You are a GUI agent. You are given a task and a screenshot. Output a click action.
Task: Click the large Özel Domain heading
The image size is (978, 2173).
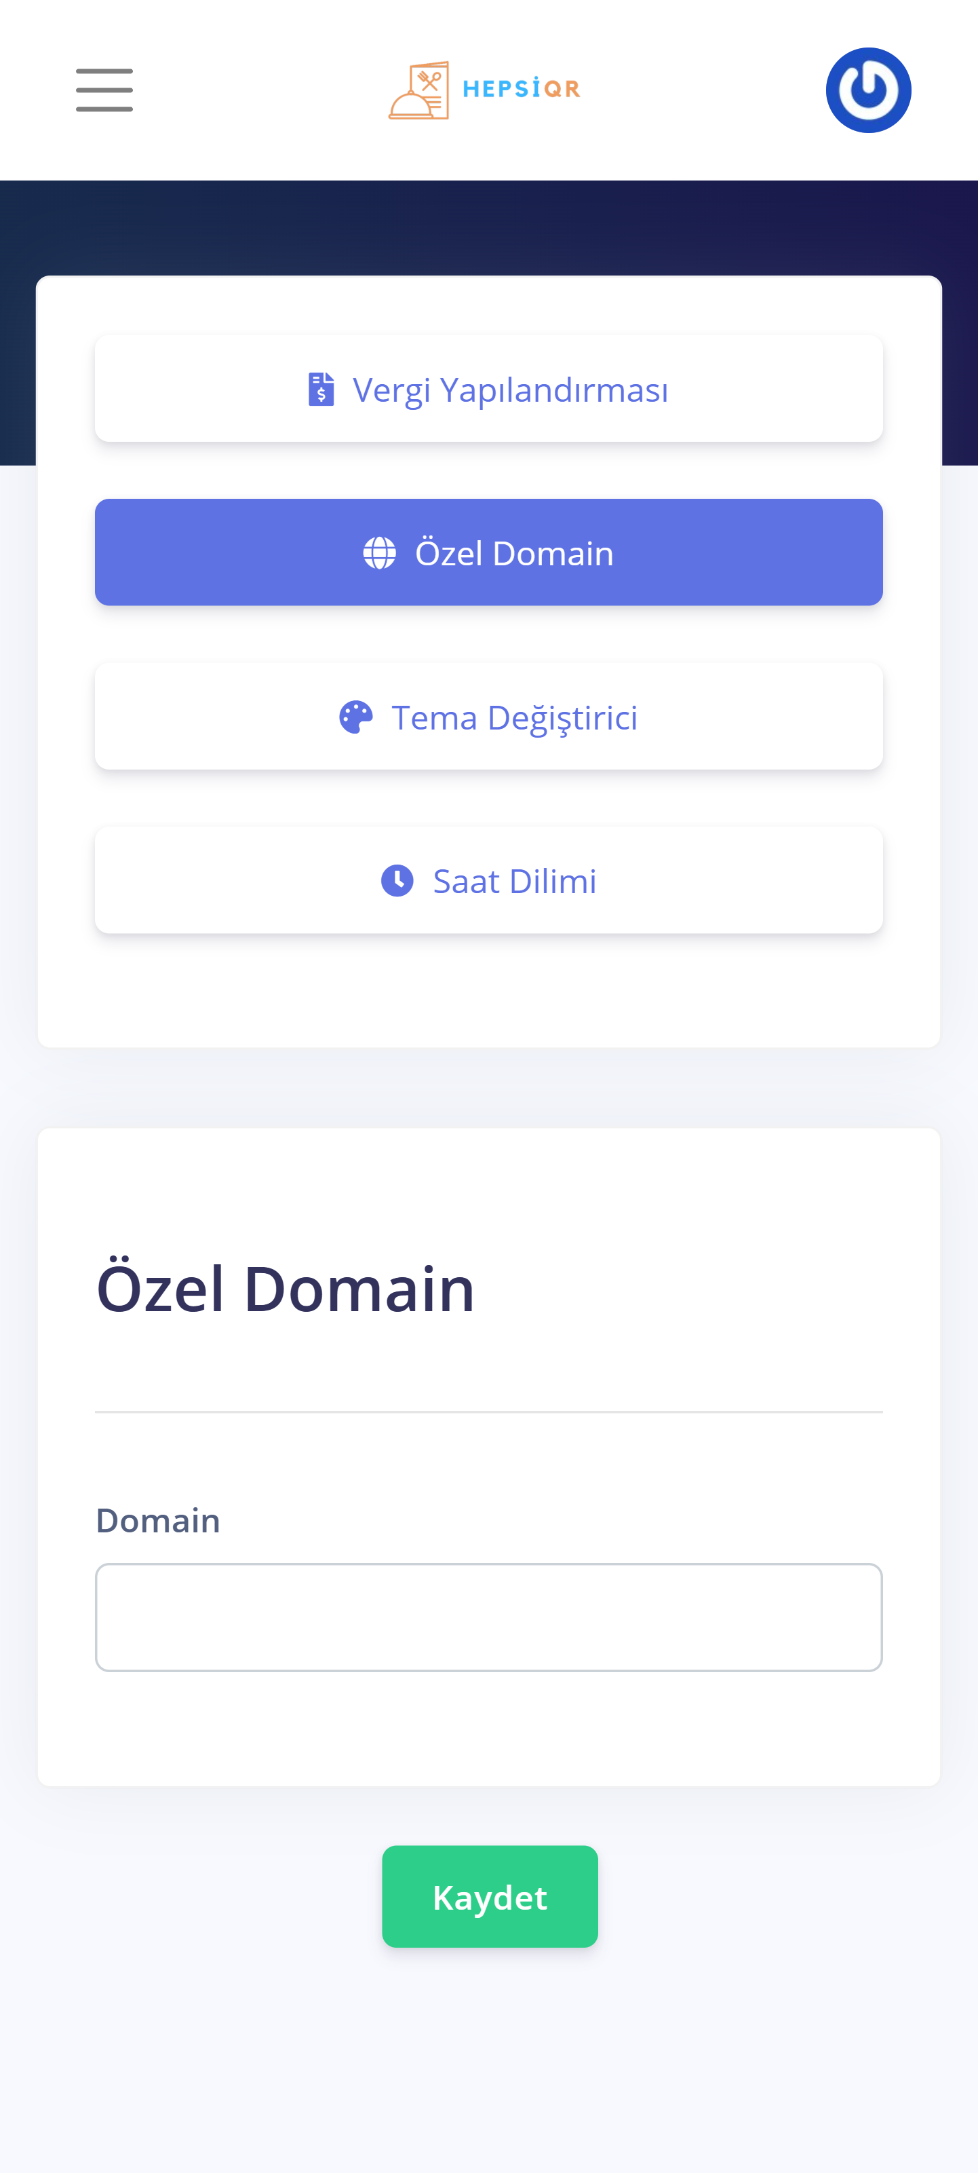point(286,1288)
